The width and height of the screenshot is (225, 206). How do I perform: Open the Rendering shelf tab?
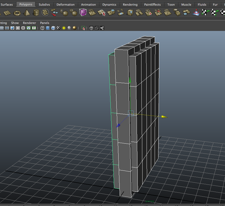point(130,5)
